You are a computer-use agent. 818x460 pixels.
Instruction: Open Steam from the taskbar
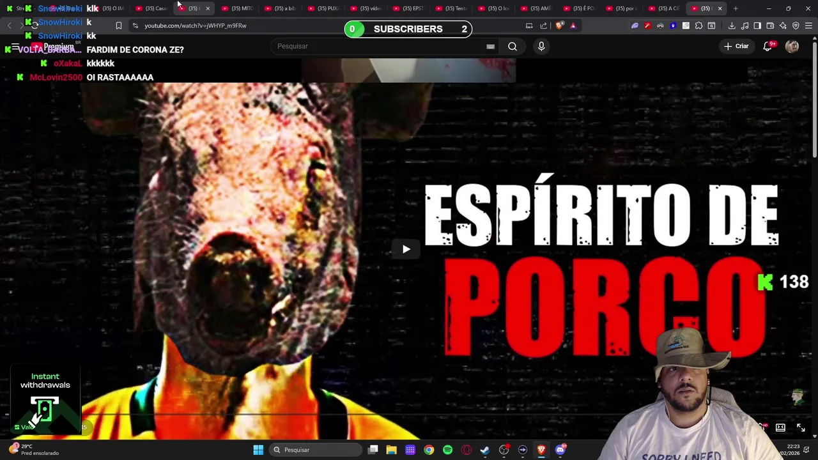click(x=485, y=450)
